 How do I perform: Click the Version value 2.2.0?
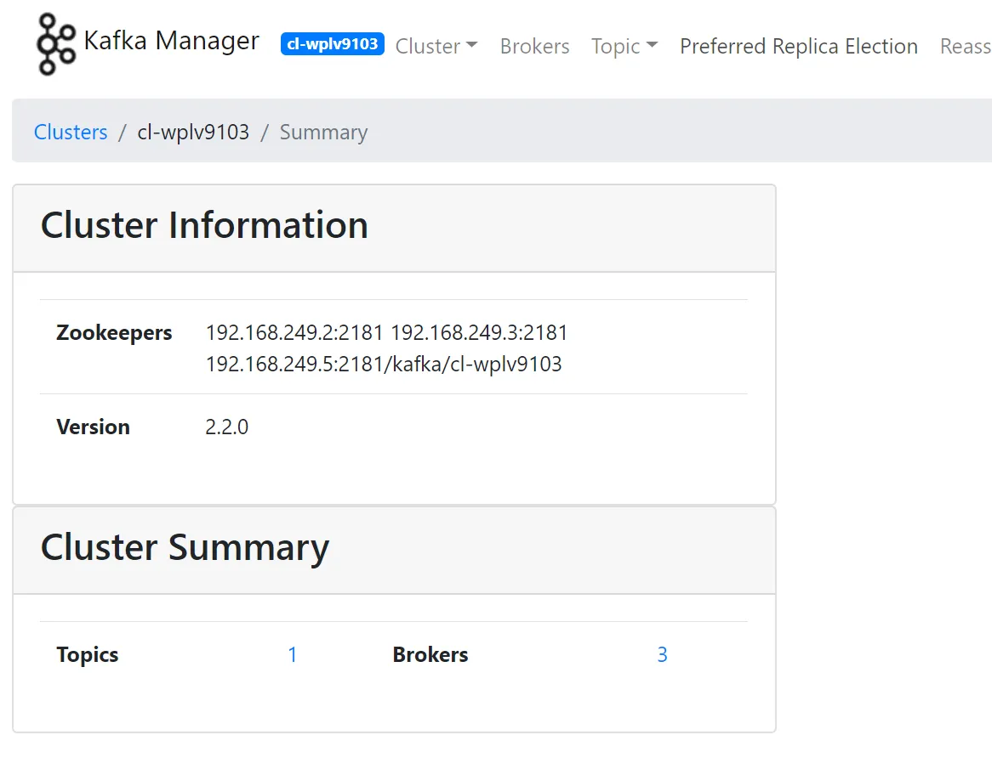click(x=226, y=427)
